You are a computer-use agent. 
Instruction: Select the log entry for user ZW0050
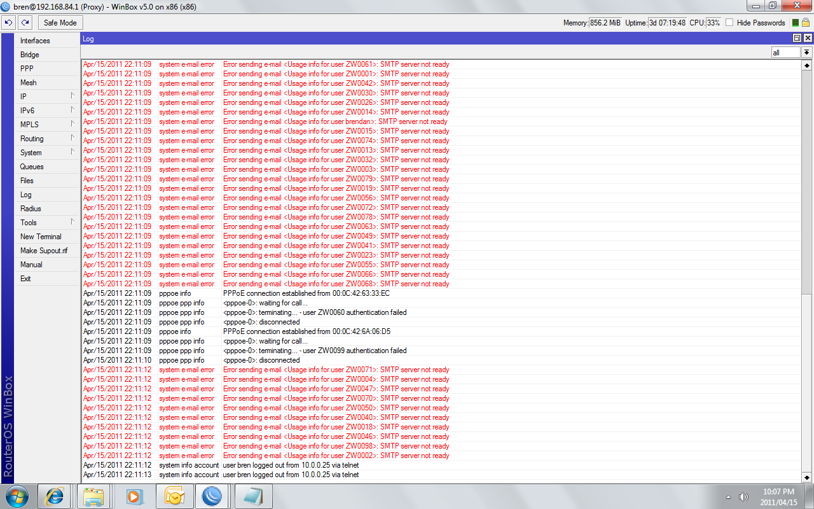click(441, 408)
